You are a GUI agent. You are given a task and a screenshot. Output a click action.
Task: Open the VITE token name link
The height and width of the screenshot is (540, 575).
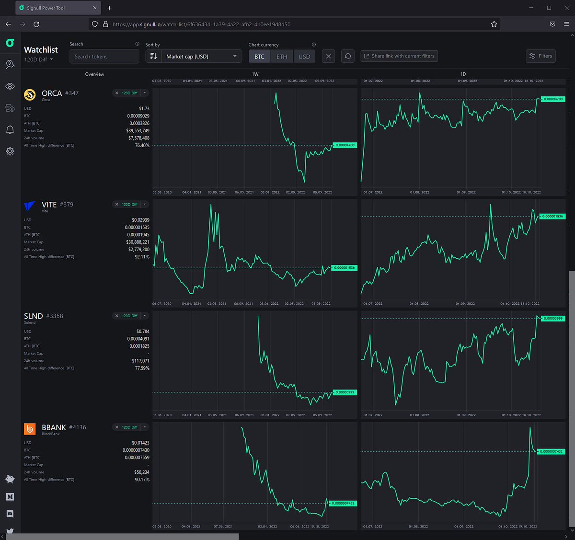[49, 205]
